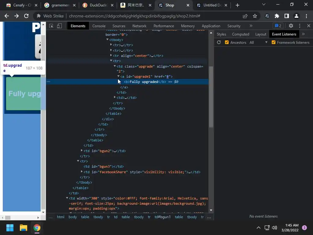Show more DevTools panel tabs chevron
The image size is (313, 235).
tap(251, 26)
